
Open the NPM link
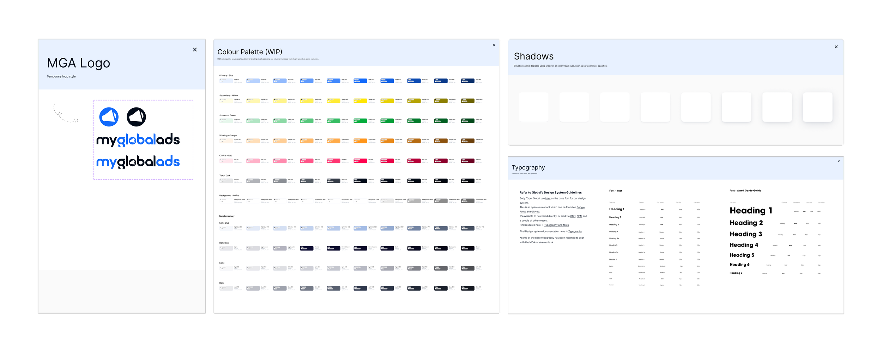[579, 216]
